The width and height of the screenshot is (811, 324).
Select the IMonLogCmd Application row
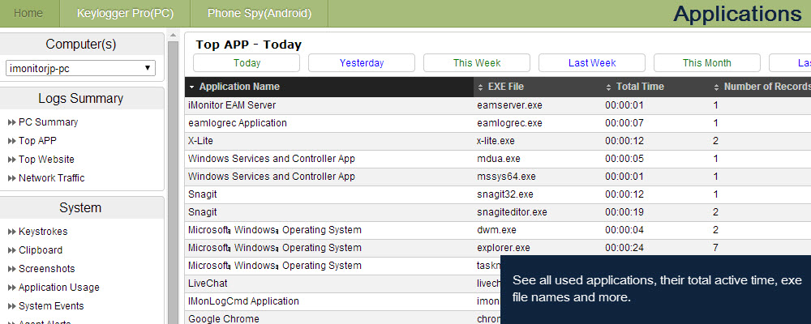pos(342,301)
